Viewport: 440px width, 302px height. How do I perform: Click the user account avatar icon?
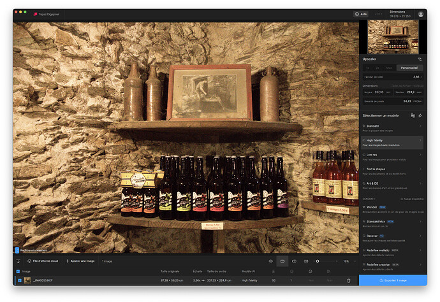coord(420,14)
